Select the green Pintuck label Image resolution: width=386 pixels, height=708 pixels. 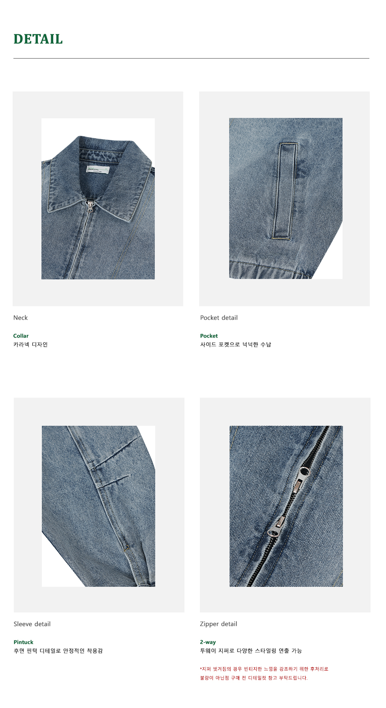[24, 642]
